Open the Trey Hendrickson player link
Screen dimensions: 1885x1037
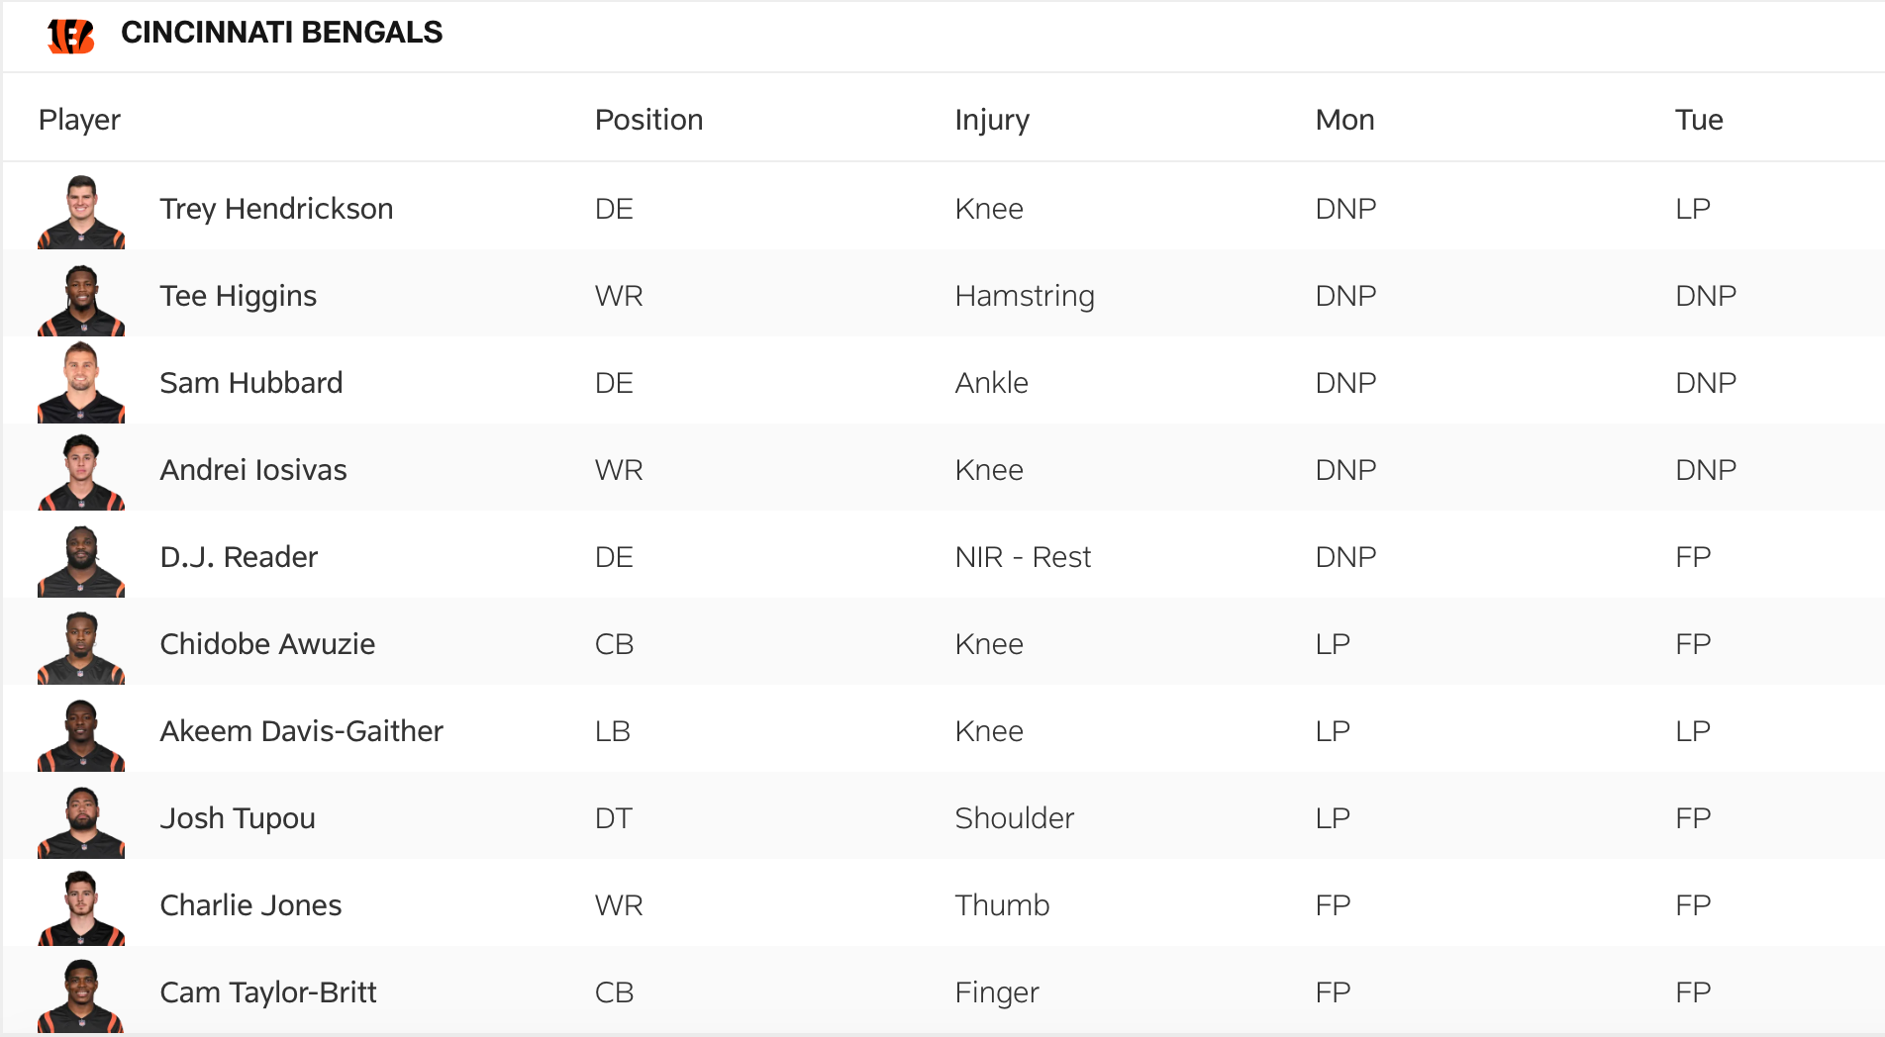tap(276, 209)
